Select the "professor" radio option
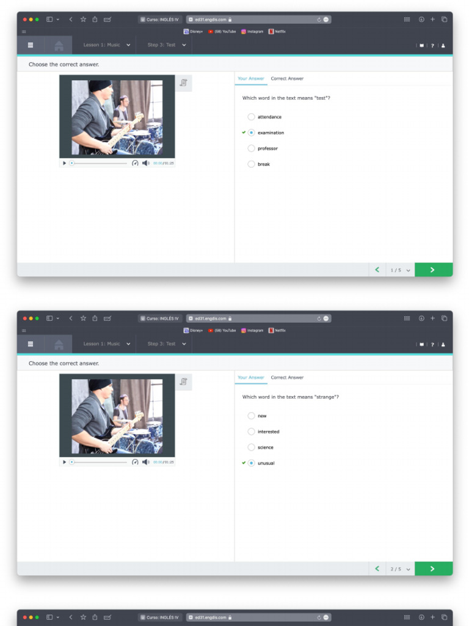 [x=251, y=148]
